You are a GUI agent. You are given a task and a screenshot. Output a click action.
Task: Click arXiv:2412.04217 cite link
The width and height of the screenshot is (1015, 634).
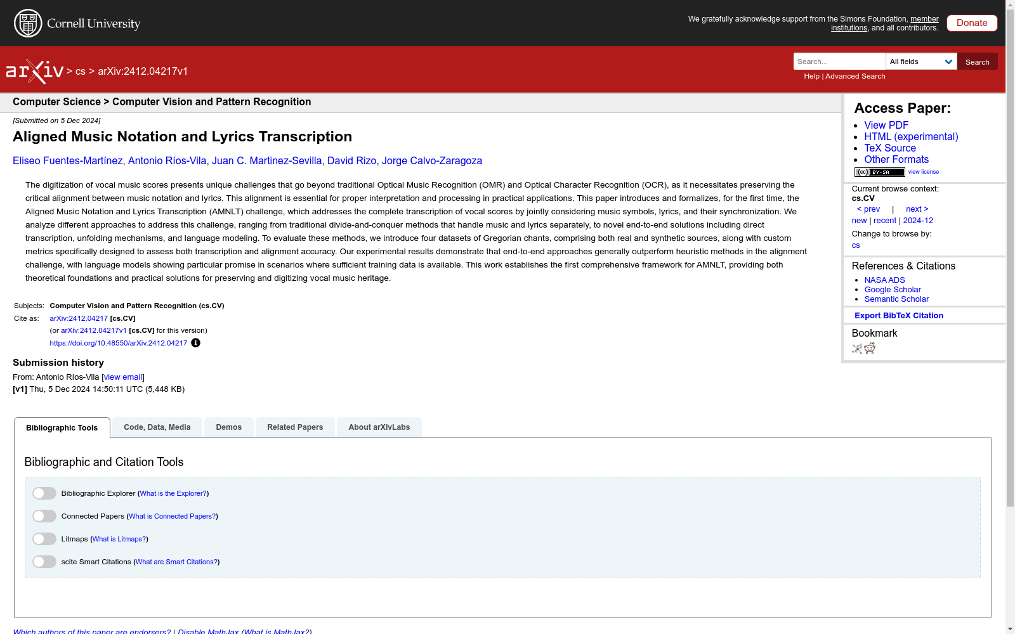pos(79,318)
